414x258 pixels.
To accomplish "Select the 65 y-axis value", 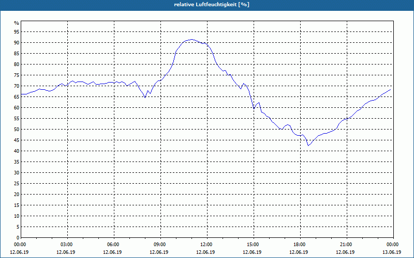I will tap(17, 97).
